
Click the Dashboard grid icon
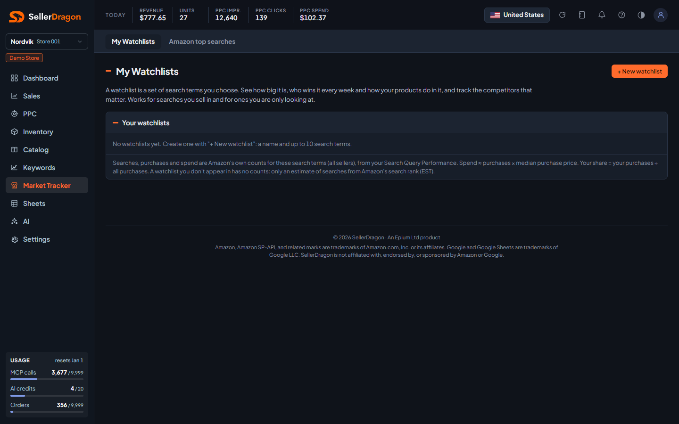(x=15, y=78)
